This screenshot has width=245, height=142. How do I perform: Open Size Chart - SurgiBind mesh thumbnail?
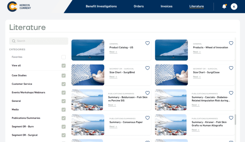pos(88,75)
